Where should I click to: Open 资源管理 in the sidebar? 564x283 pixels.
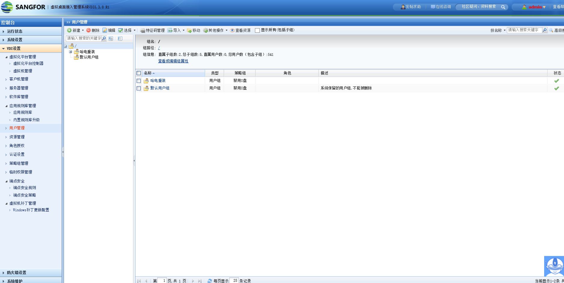[17, 137]
